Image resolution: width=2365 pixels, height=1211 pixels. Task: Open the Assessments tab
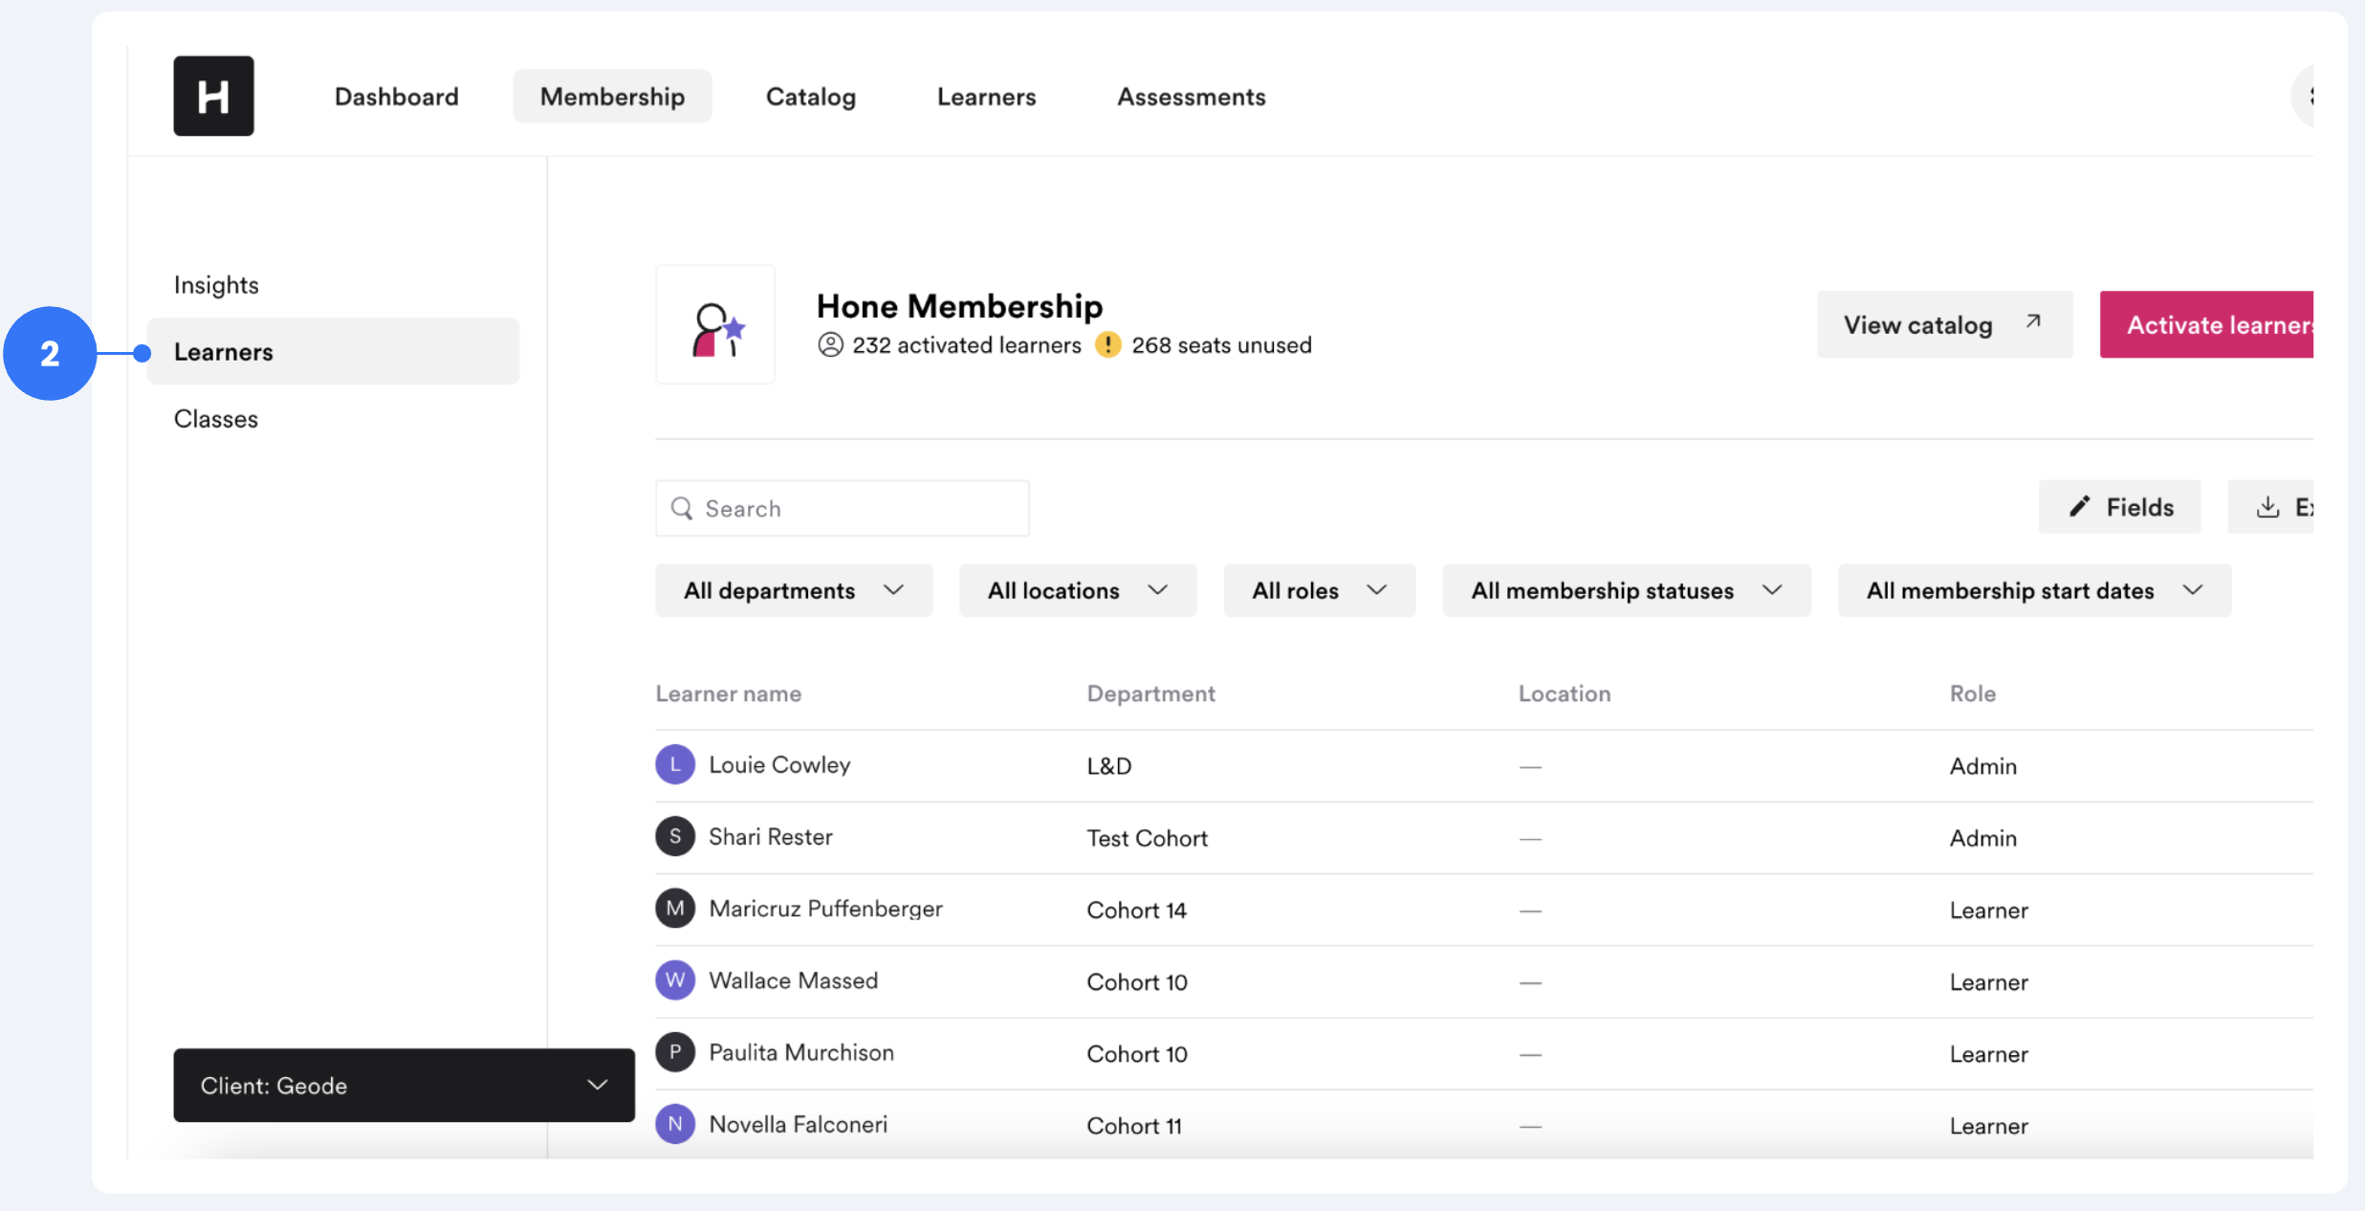click(x=1192, y=97)
